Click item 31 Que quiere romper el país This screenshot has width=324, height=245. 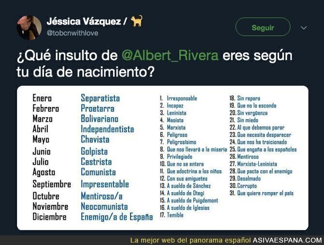point(262,193)
